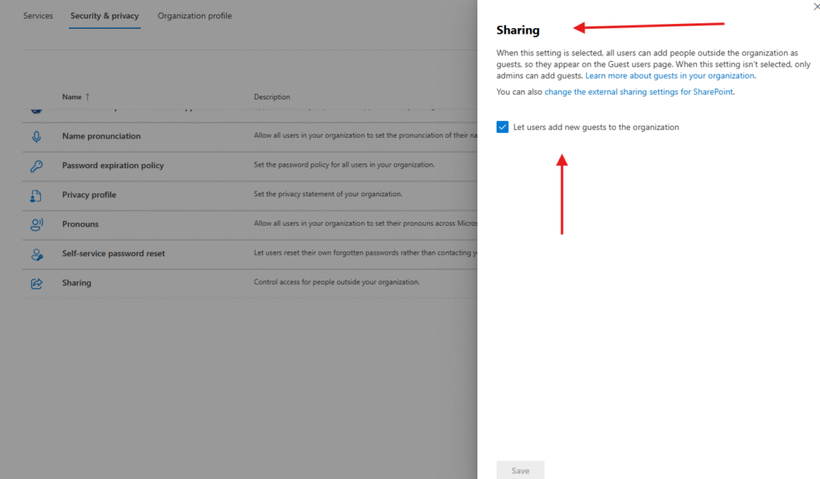Open the Self-service password reset setting
Image resolution: width=820 pixels, height=479 pixels.
point(113,254)
